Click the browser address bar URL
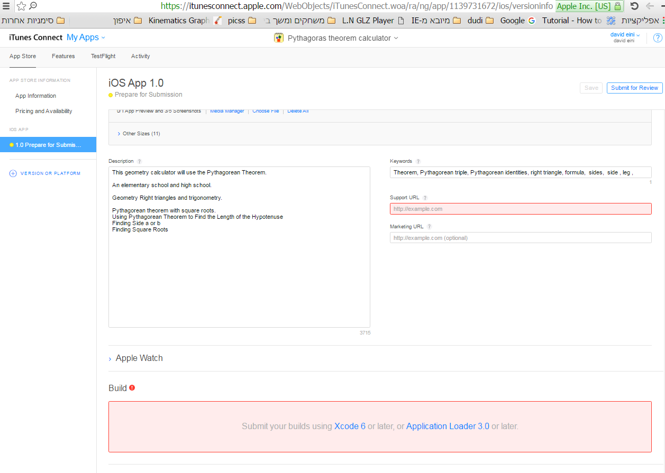Screen dimensions: 665x473 point(357,6)
